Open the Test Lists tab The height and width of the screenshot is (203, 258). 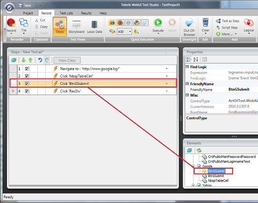click(66, 13)
